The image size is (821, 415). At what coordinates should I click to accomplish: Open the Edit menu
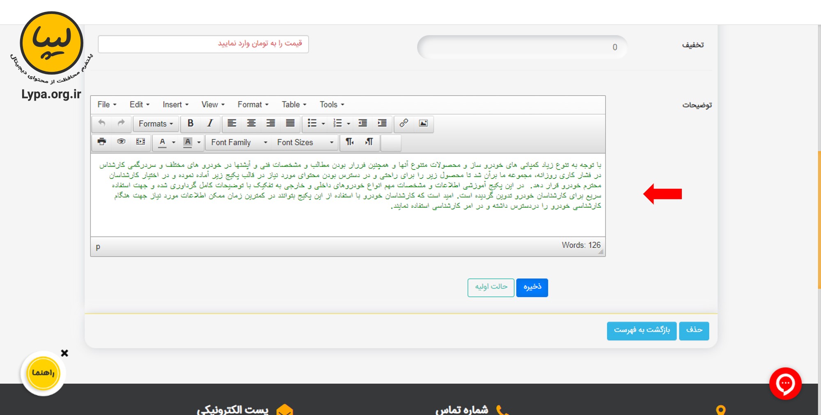pos(140,105)
